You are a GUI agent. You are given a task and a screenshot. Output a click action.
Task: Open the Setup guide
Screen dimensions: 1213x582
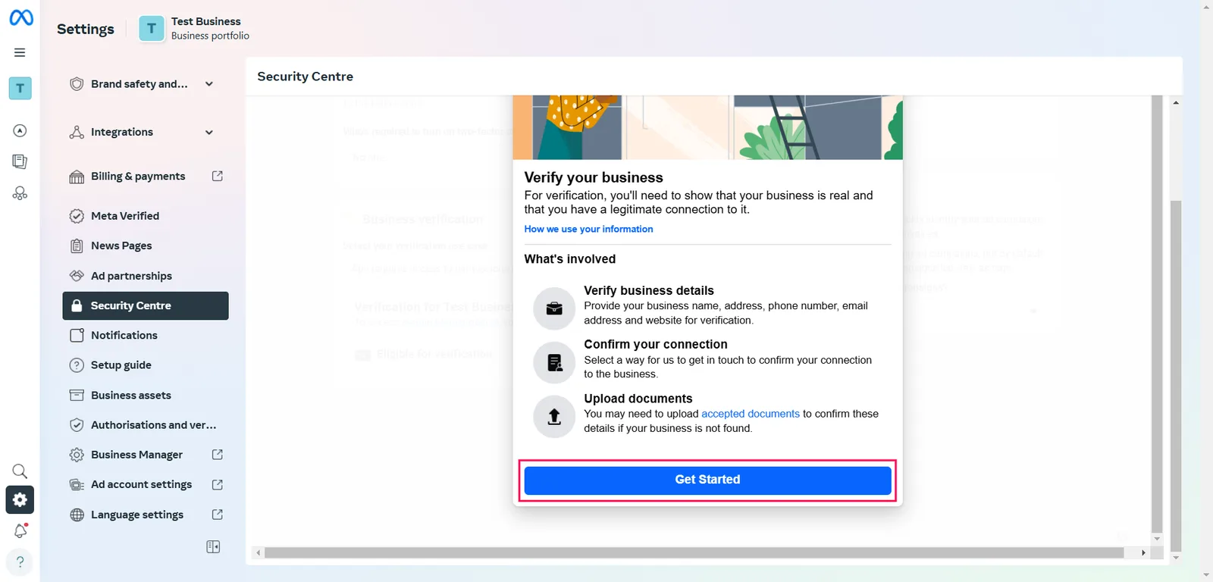tap(146, 365)
